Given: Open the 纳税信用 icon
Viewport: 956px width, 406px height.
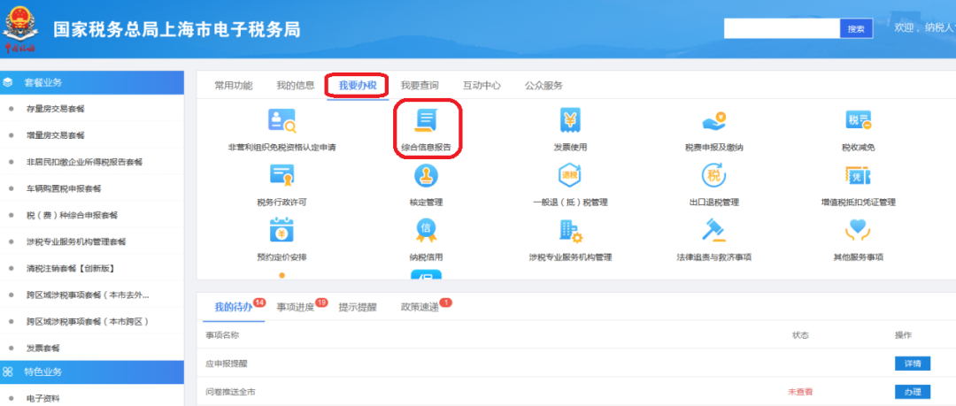Looking at the screenshot, I should pyautogui.click(x=426, y=231).
